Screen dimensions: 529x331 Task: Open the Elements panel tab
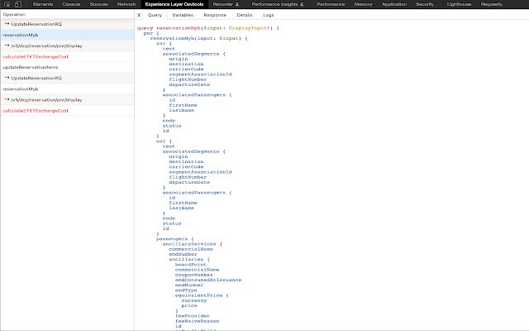pyautogui.click(x=43, y=4)
